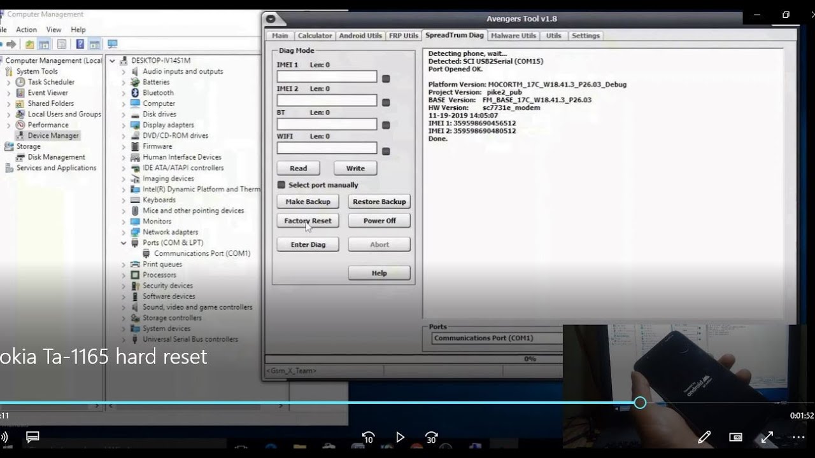Viewport: 815px width, 458px height.
Task: Click the Performance icon
Action: [20, 125]
